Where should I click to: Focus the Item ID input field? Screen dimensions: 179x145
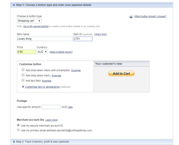click(x=83, y=39)
